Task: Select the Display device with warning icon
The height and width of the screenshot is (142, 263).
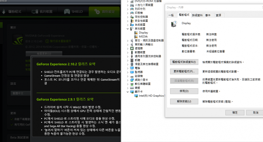Action: (144, 32)
